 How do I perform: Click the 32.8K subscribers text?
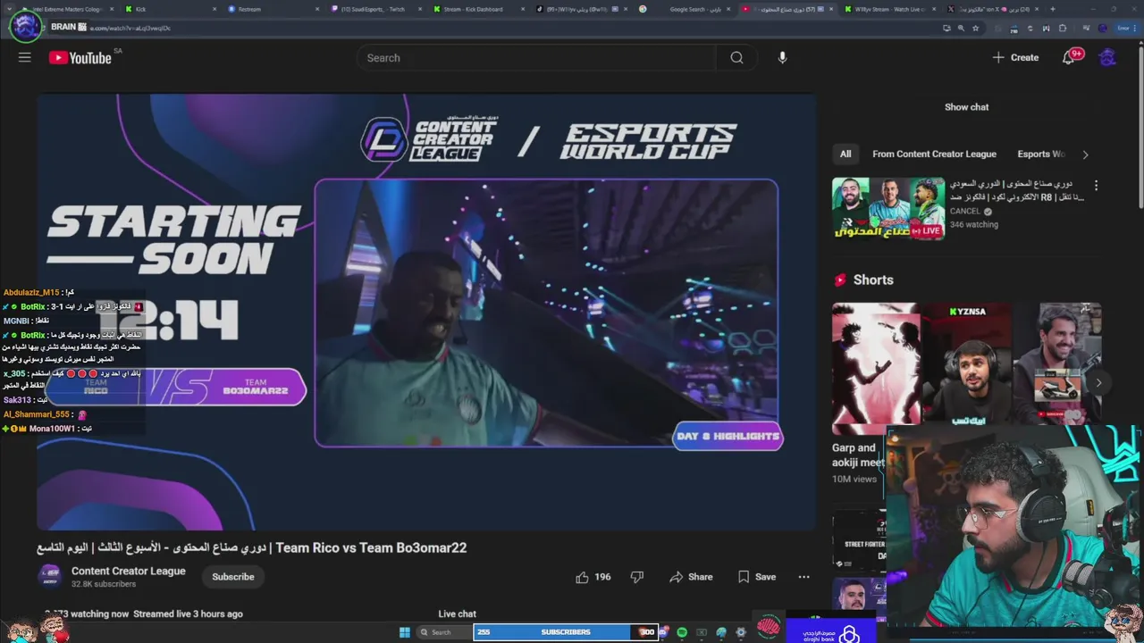104,584
